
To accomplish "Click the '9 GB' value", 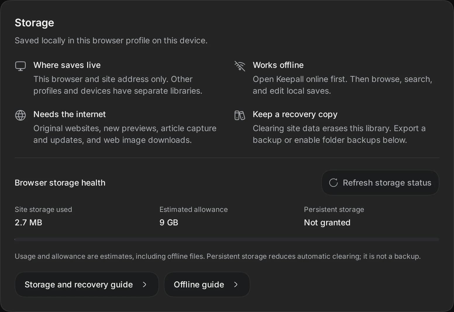I will [x=169, y=222].
